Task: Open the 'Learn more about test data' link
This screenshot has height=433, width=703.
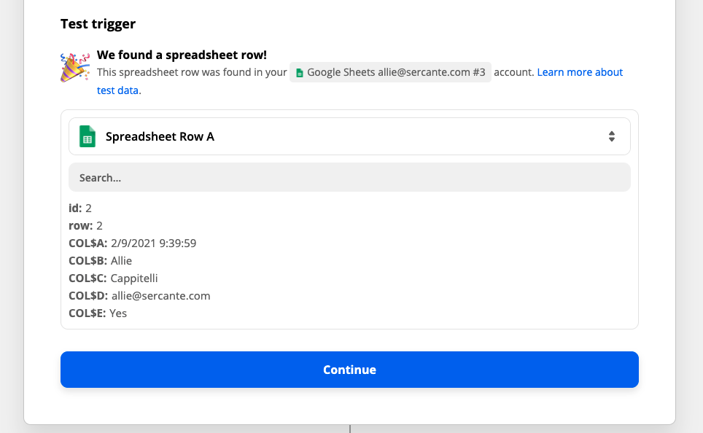Action: 579,71
